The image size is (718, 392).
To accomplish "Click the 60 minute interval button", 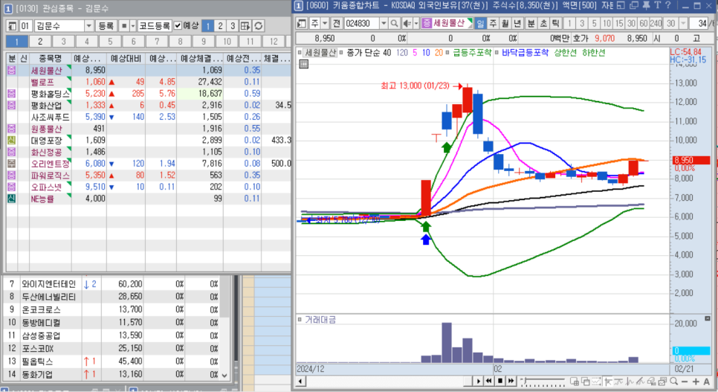I will pos(644,23).
